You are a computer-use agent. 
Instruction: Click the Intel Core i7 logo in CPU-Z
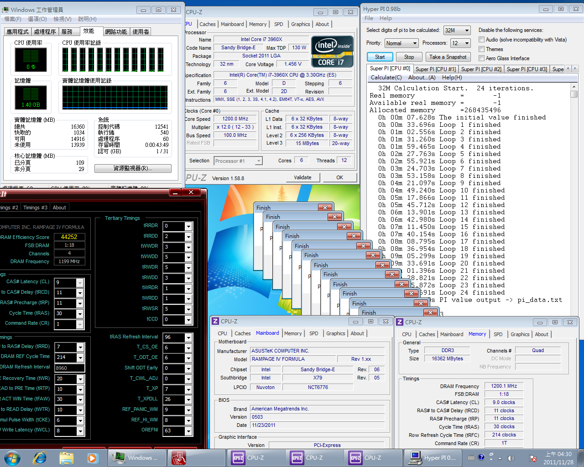tap(333, 52)
